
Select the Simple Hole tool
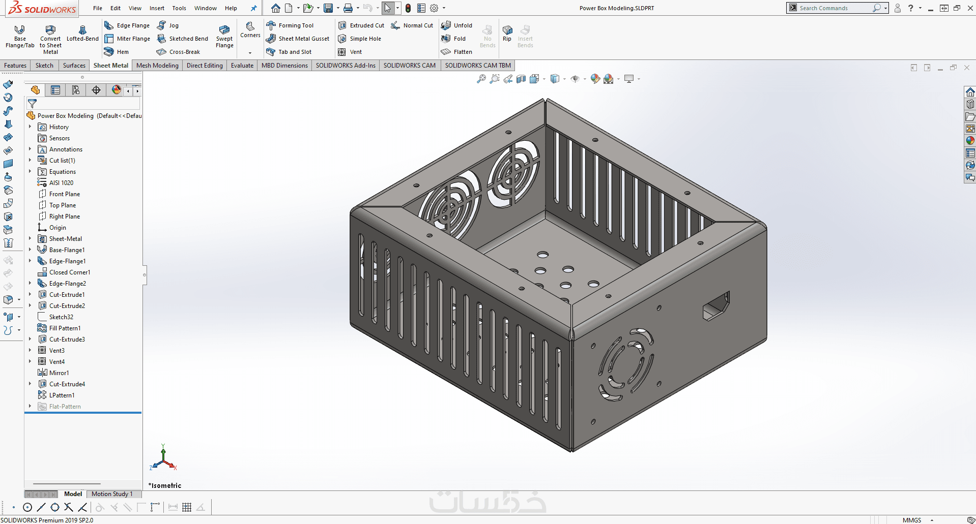[359, 39]
